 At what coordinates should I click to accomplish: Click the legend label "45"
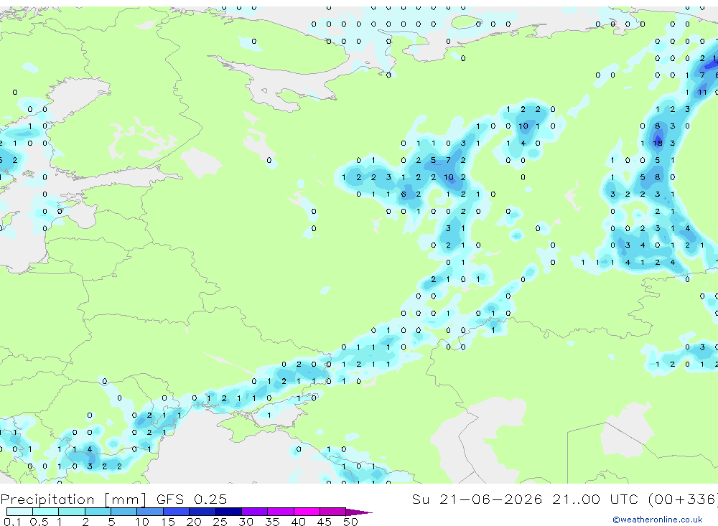(x=325, y=522)
